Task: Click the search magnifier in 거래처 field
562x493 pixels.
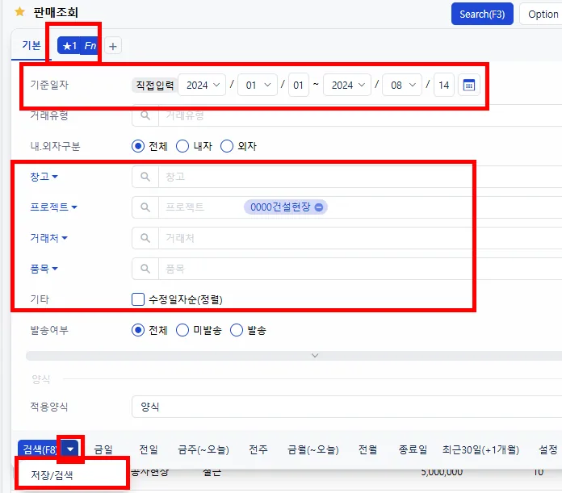Action: 145,238
